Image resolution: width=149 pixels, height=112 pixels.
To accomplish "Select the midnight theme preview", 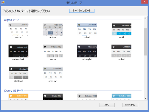I will click(x=87, y=51).
